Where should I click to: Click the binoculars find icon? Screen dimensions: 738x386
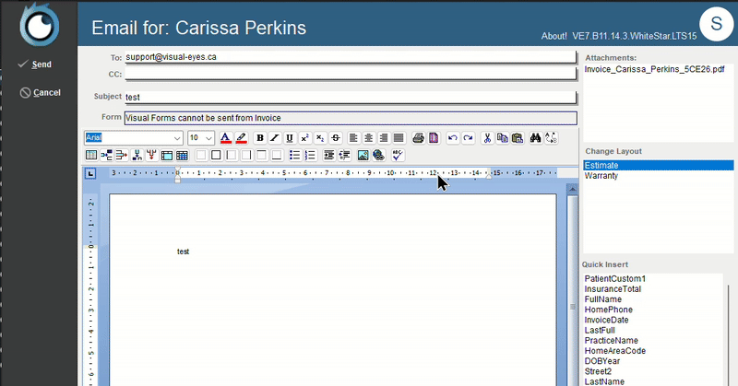[x=535, y=138]
